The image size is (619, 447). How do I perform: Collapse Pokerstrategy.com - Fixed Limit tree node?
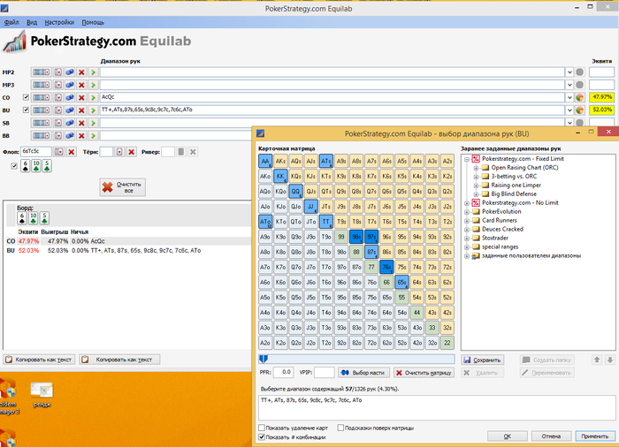(467, 159)
